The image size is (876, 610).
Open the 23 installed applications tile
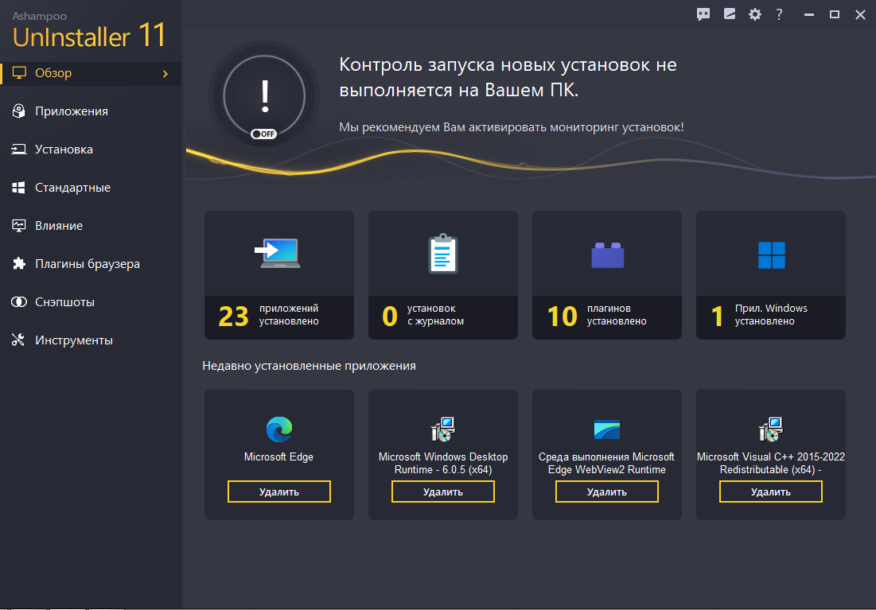pos(279,275)
